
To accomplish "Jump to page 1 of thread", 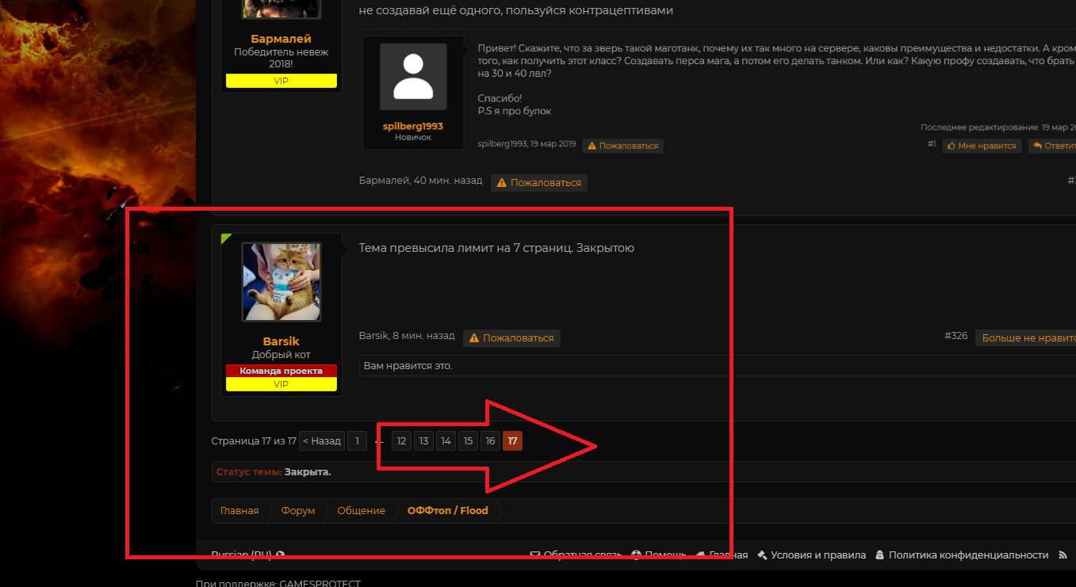I will pos(357,441).
